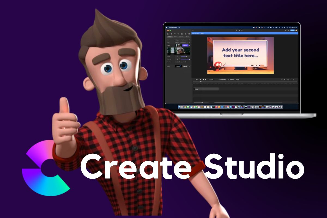Open the Trash icon in the dock
The height and width of the screenshot is (218, 327).
[281, 107]
